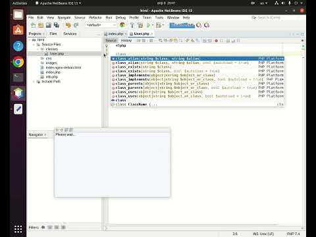
Task: Collapse the html project node
Action: coord(30,40)
